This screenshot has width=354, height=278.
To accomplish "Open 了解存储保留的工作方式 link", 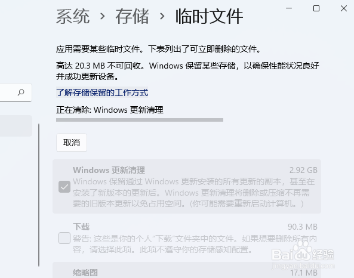I will pos(102,92).
